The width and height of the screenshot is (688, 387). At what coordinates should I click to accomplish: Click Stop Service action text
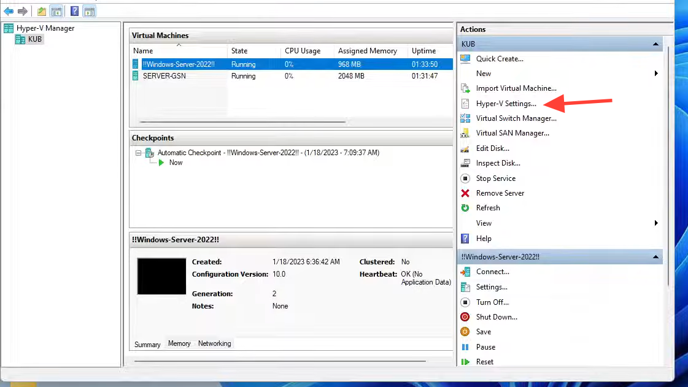pos(496,178)
